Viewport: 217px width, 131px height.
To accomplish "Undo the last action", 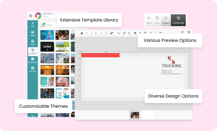I will click(112, 33).
